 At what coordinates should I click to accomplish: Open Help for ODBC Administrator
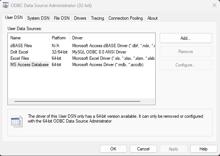204,149
